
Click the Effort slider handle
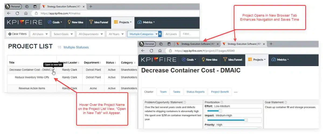(220, 111)
